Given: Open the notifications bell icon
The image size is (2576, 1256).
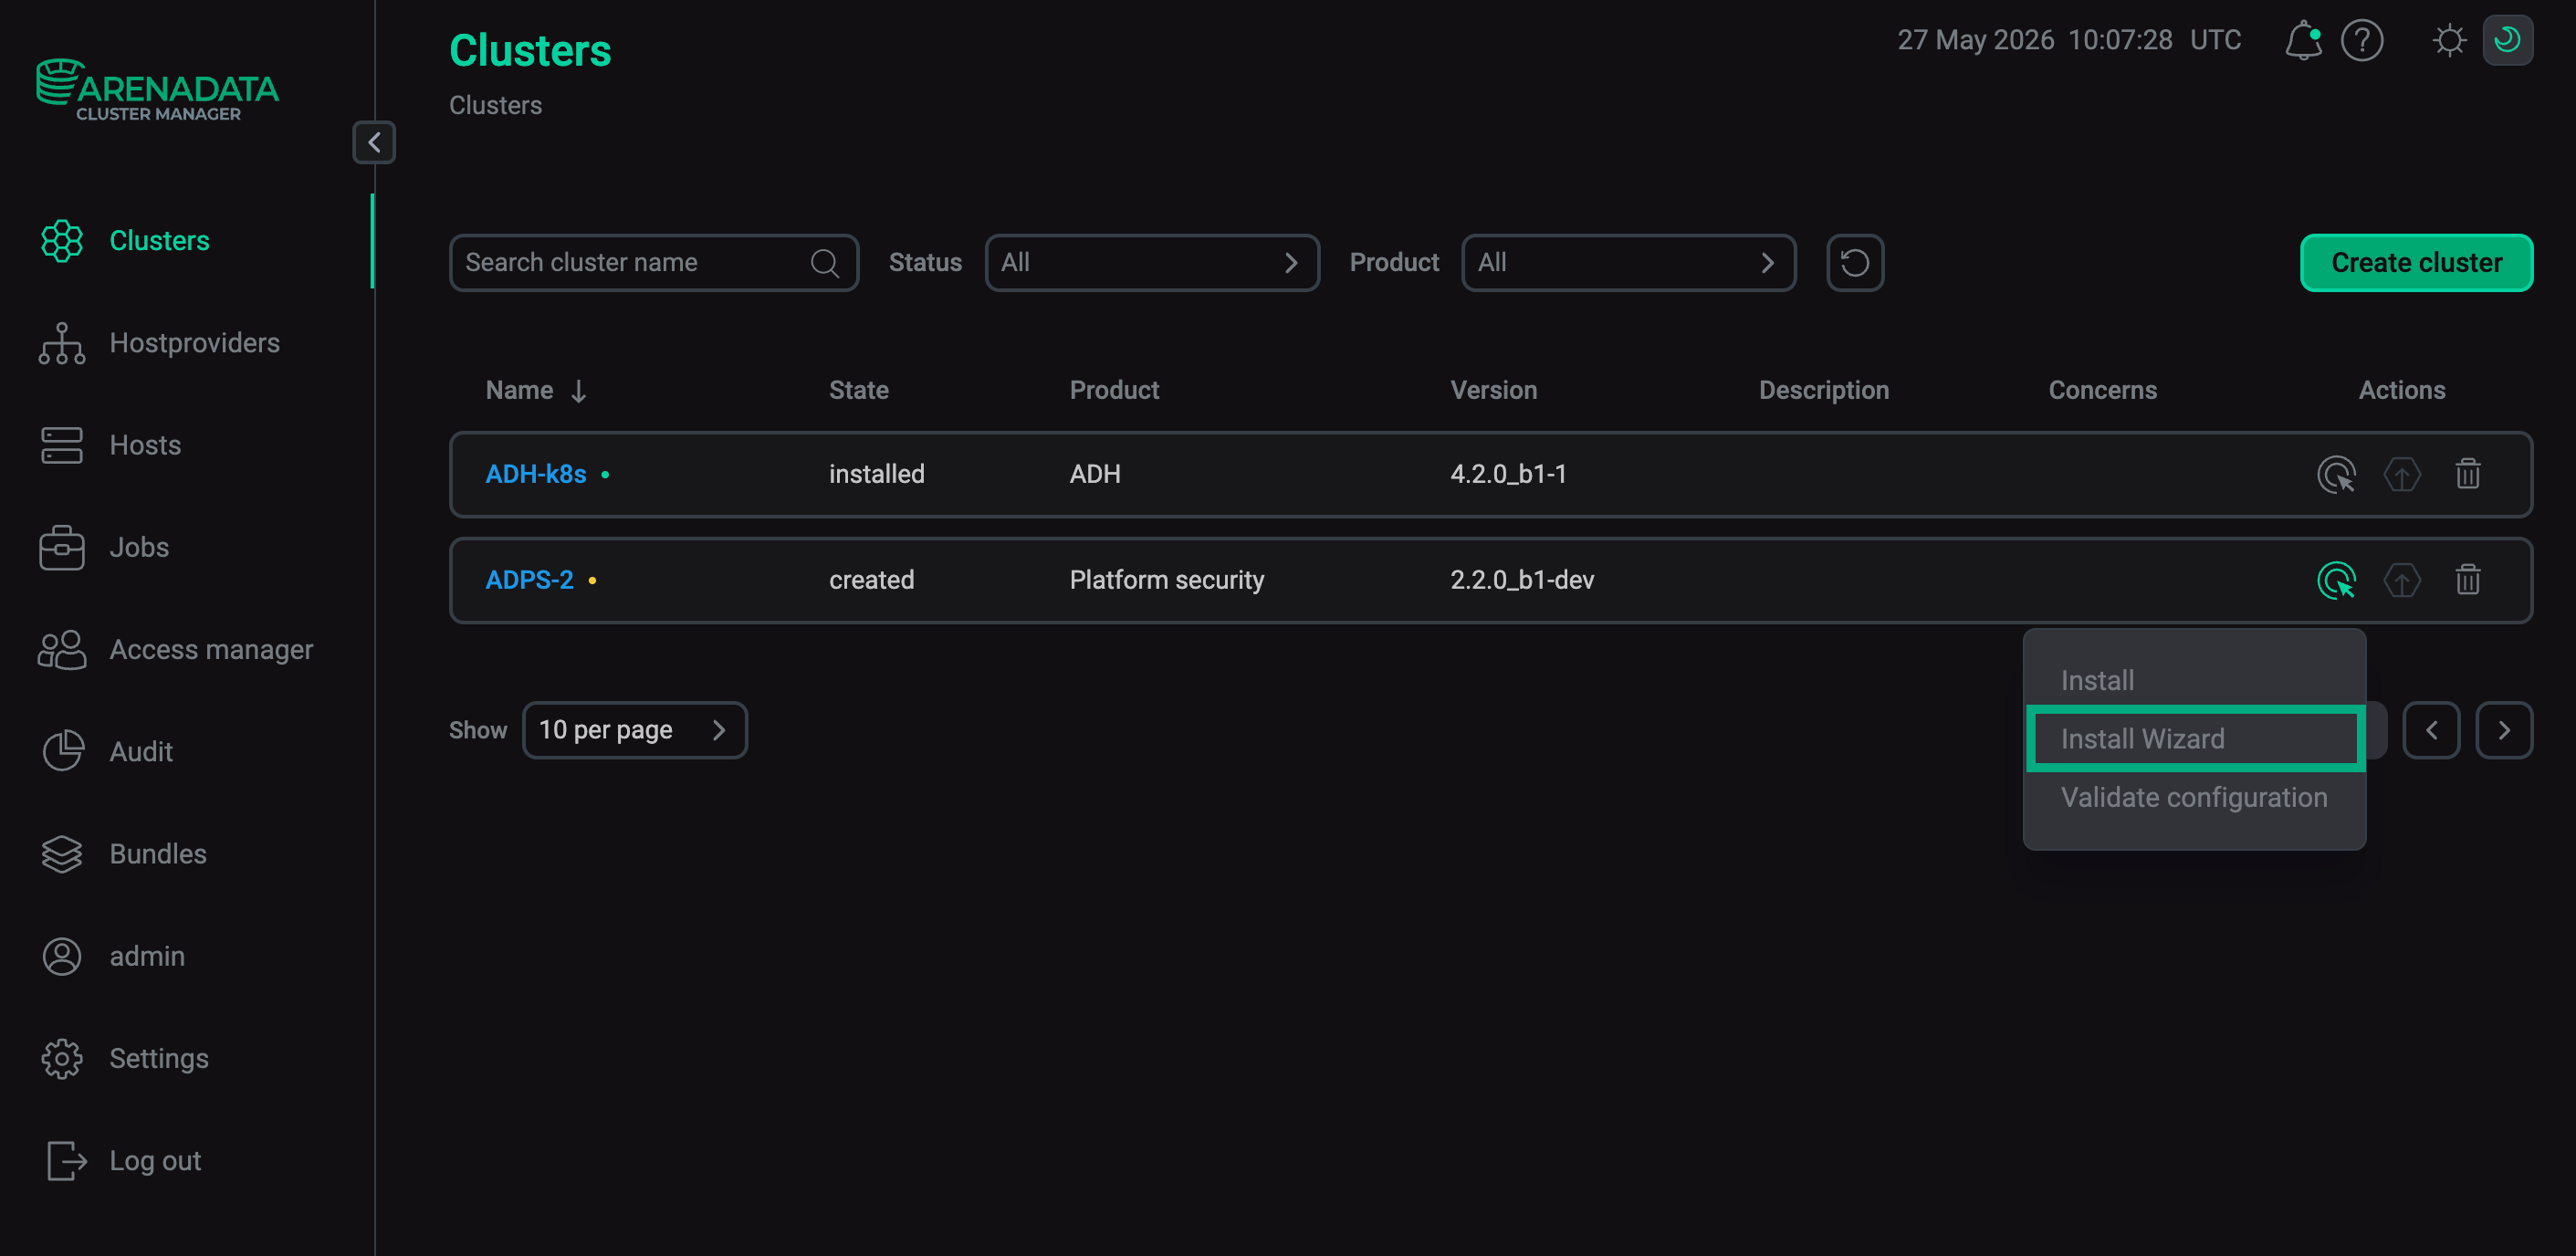Looking at the screenshot, I should pyautogui.click(x=2303, y=40).
